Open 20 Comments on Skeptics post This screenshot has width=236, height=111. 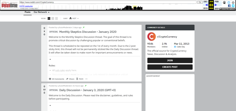[x=56, y=79]
